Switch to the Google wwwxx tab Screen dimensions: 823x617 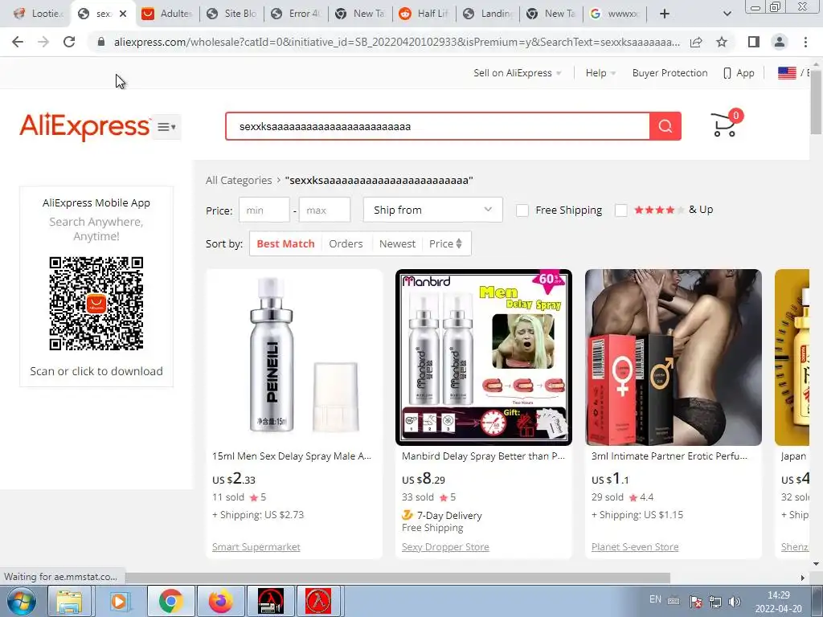615,14
